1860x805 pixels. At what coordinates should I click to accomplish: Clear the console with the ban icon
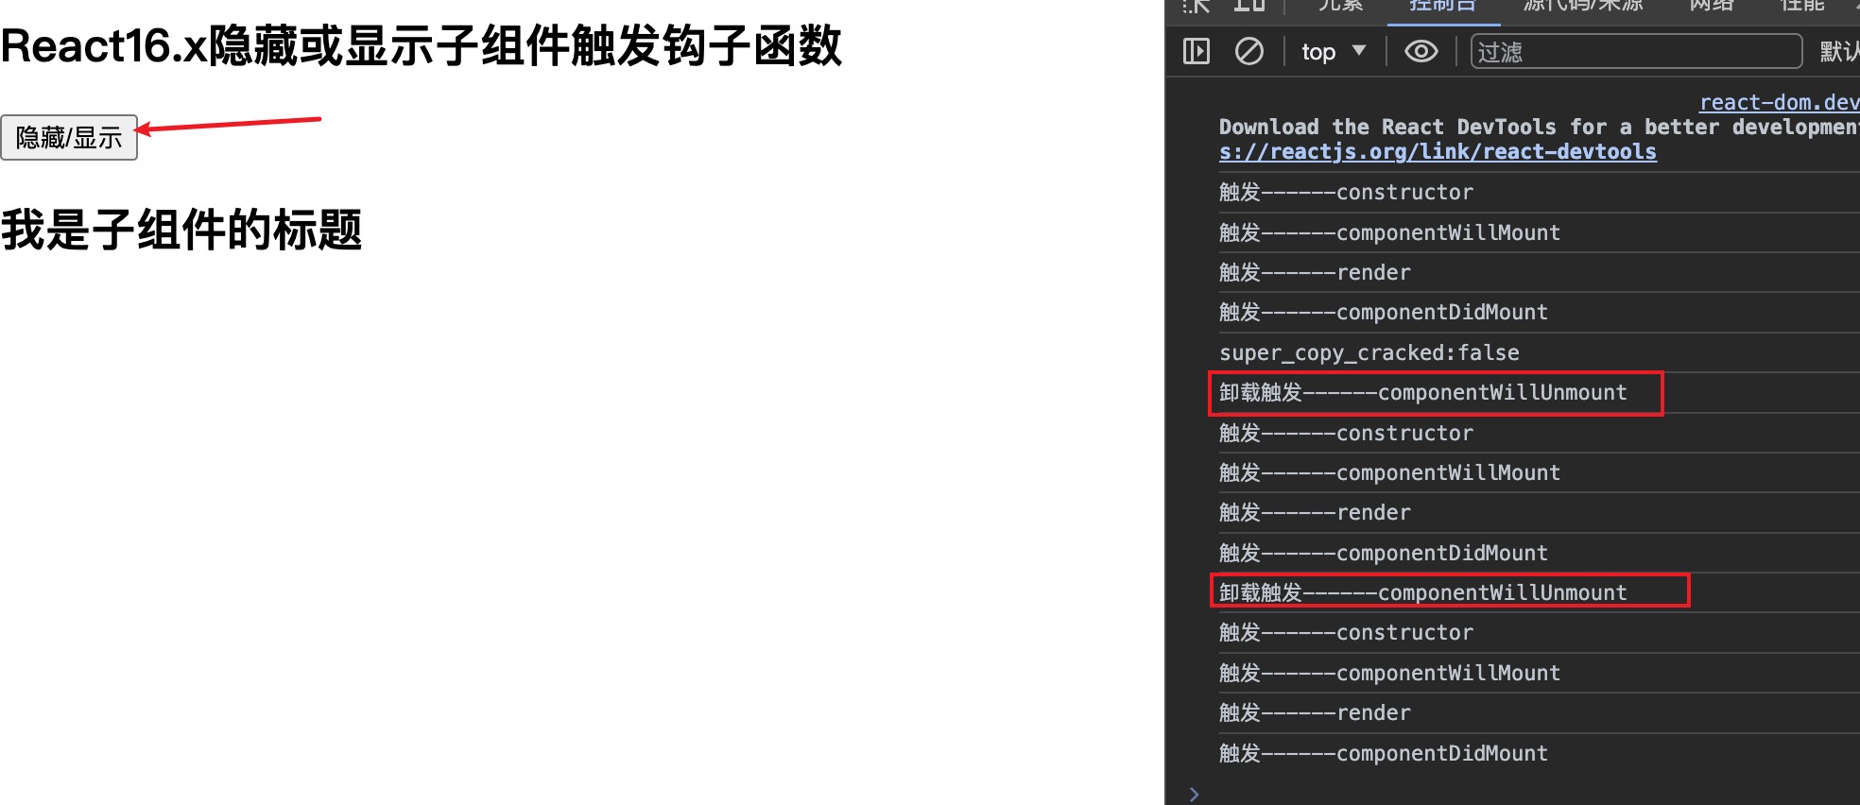1249,51
